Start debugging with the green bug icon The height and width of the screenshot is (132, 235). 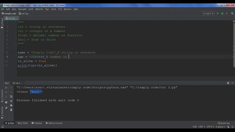[x=222, y=14]
